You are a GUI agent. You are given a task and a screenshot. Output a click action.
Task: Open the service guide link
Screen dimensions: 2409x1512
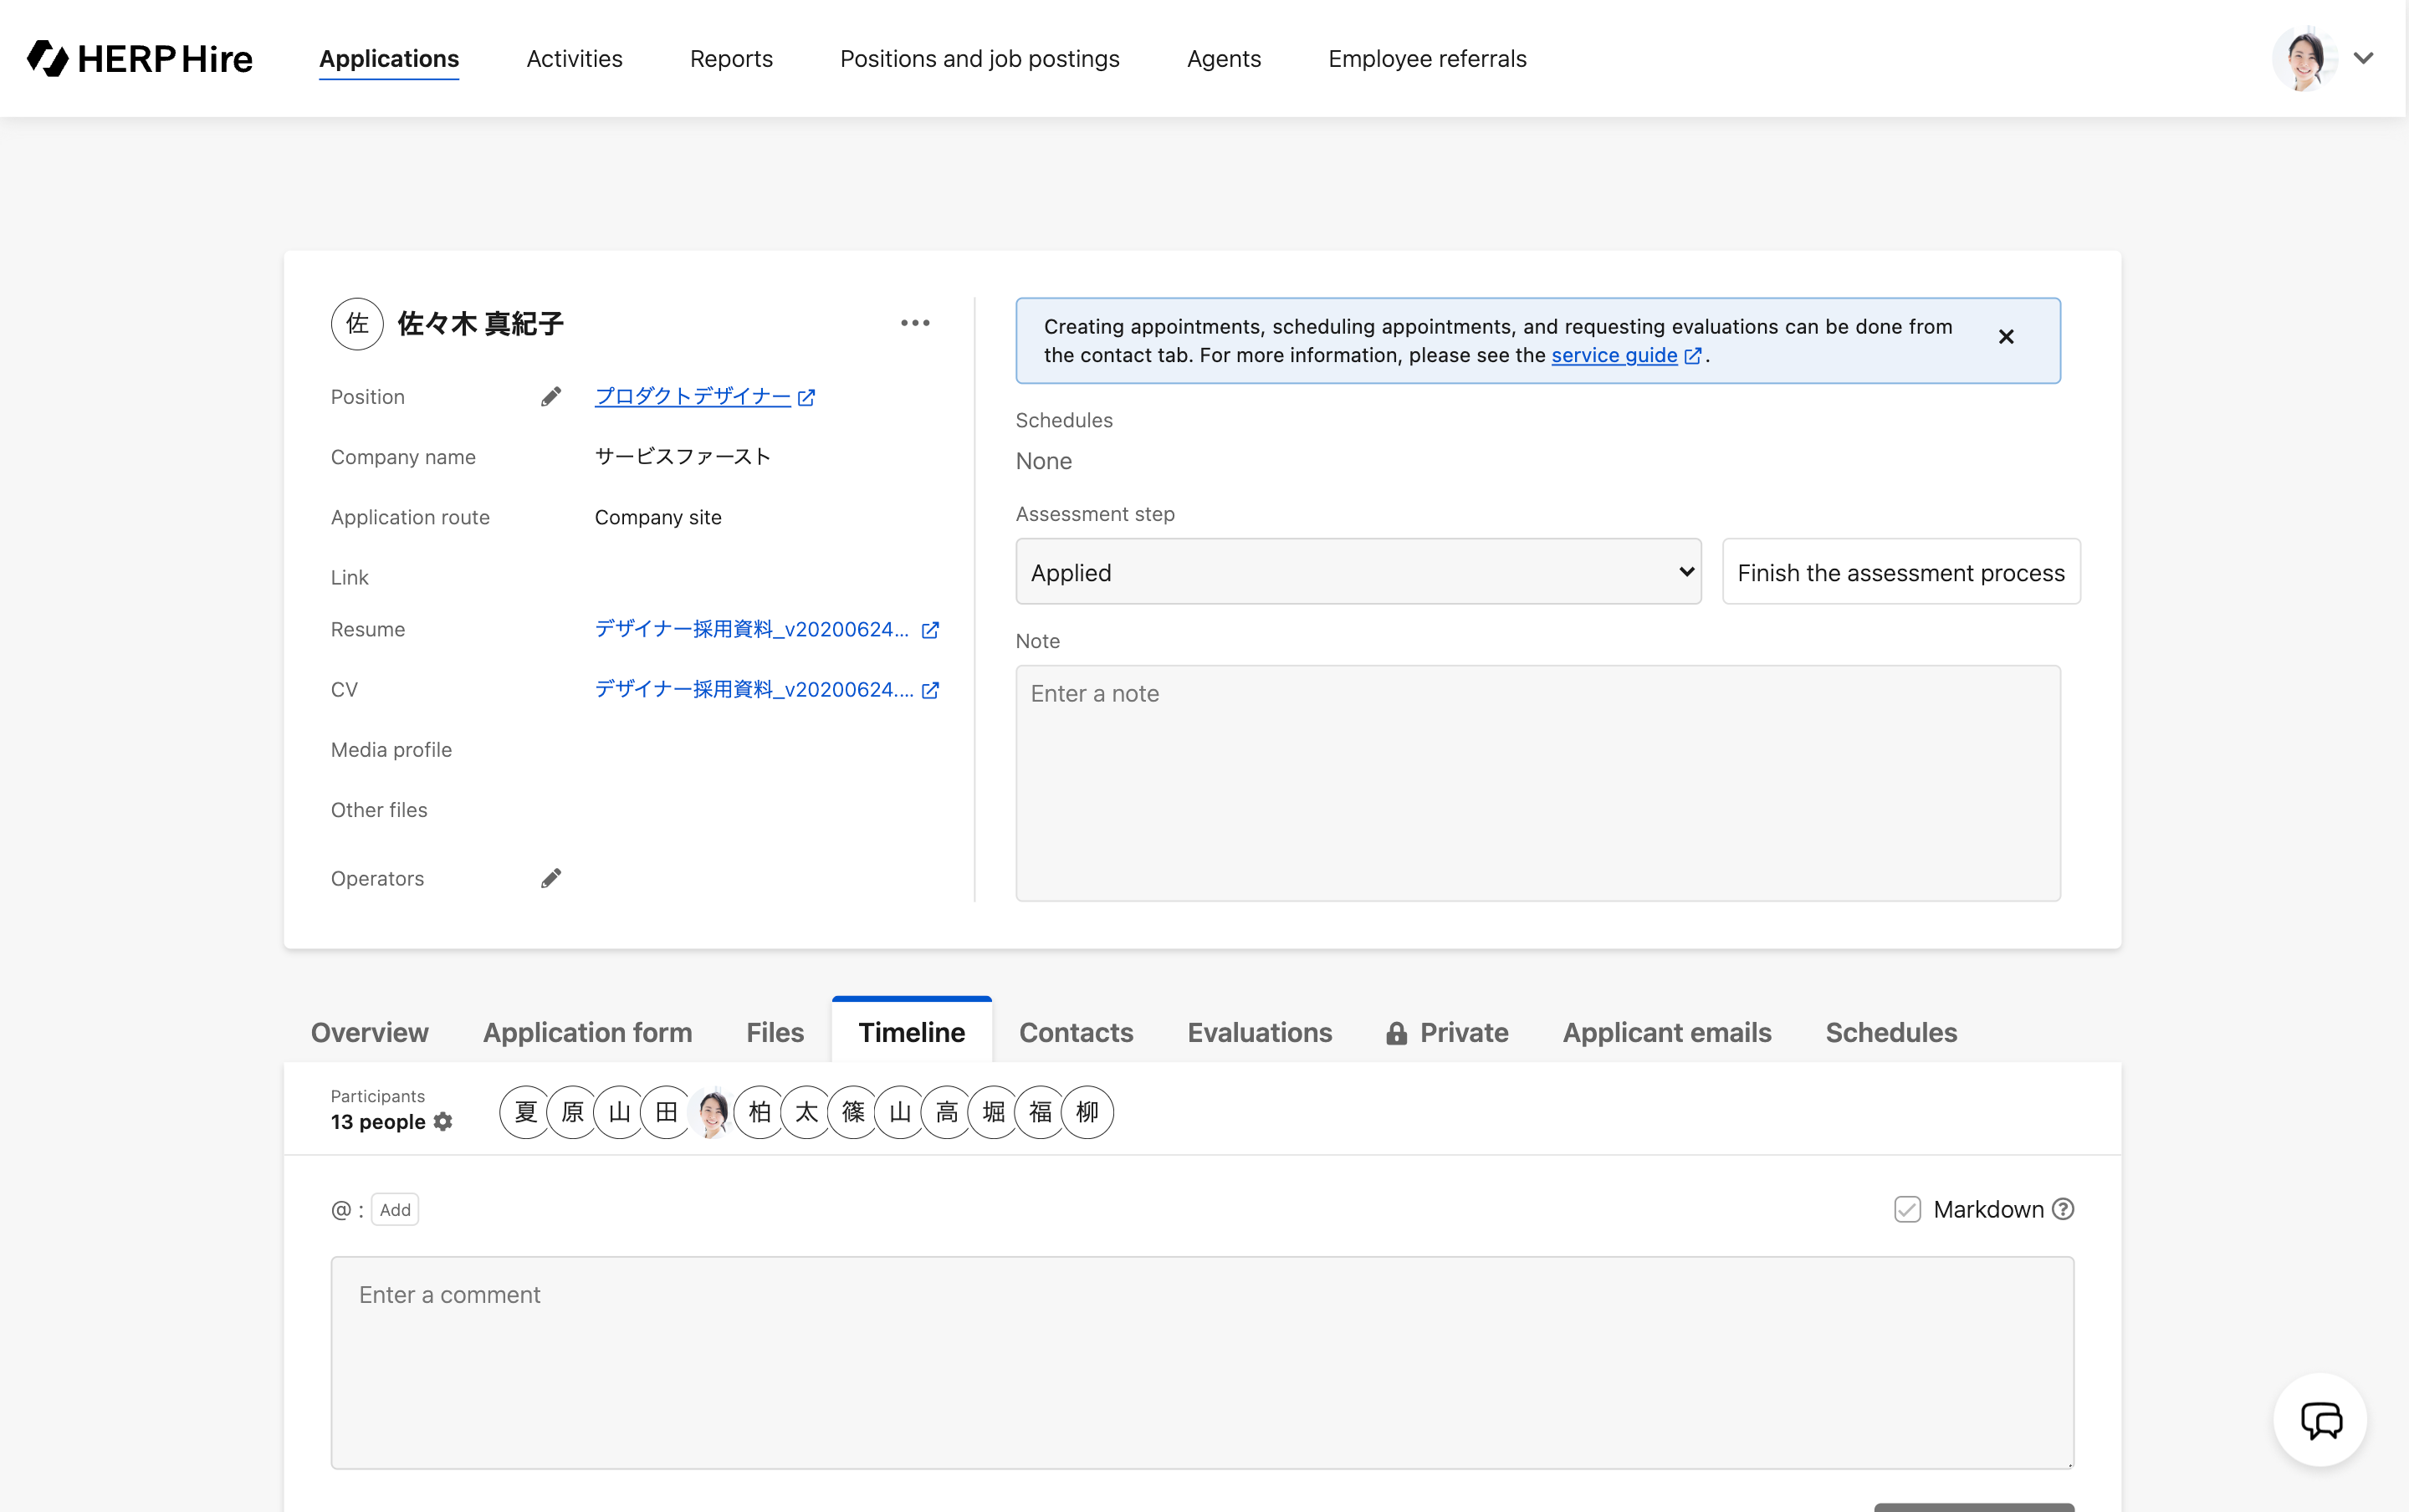(x=1614, y=355)
